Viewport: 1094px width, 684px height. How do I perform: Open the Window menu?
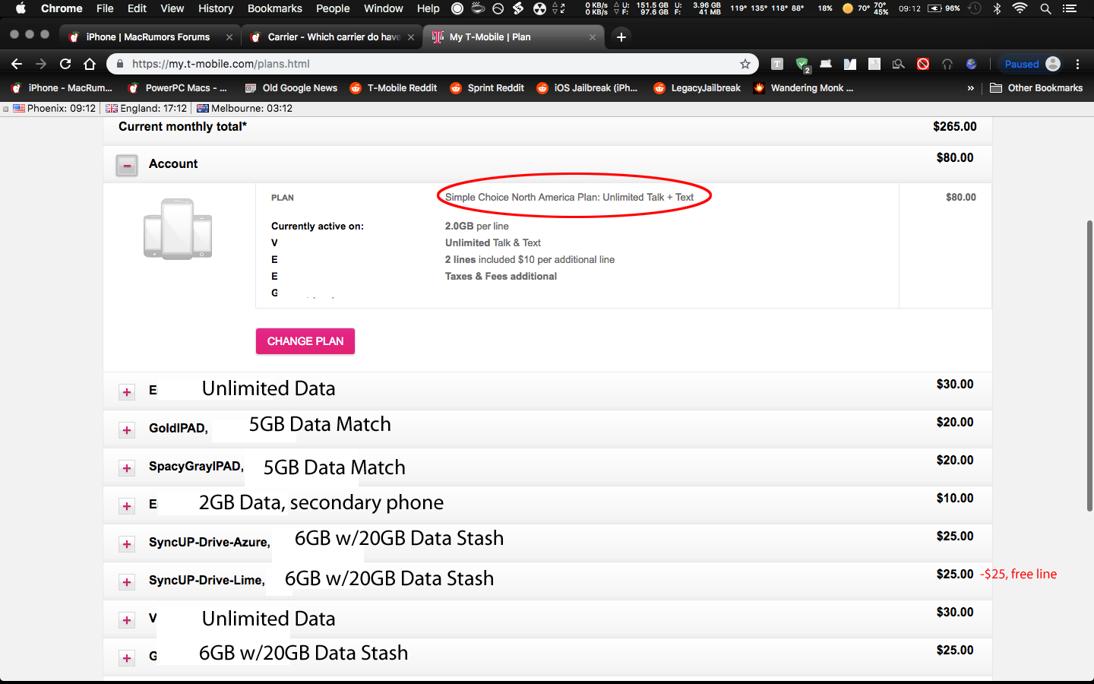click(384, 8)
